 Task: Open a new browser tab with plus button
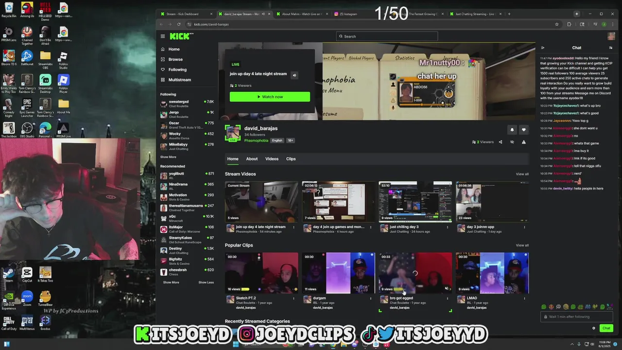click(x=509, y=14)
